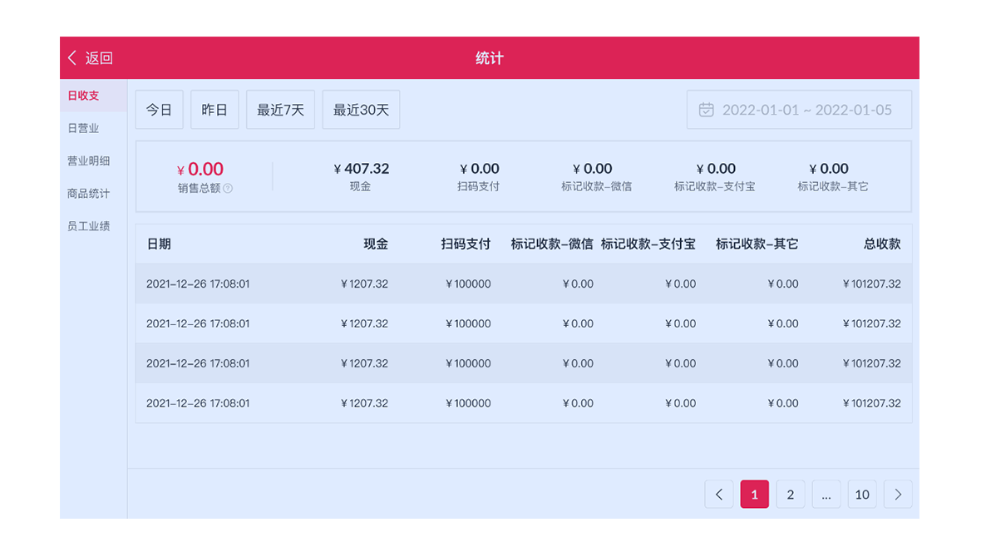Click the help icon beside 销售总额
The height and width of the screenshot is (557, 981).
(228, 189)
